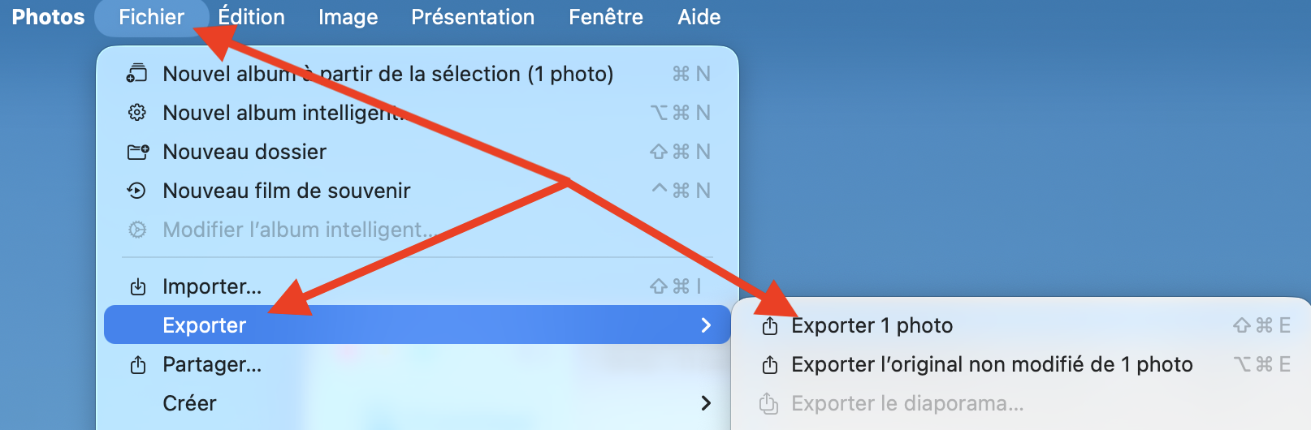Open the Fichier menu
Image resolution: width=1311 pixels, height=430 pixels.
[151, 17]
